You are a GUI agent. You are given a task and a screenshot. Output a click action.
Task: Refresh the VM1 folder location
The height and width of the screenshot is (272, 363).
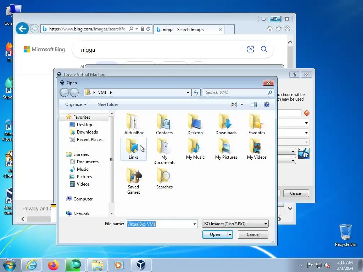tap(196, 92)
